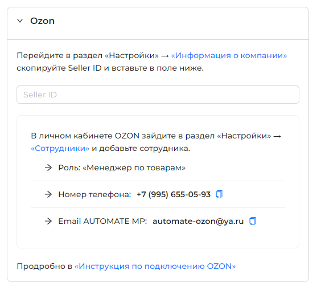317x290 pixels.
Task: Click the Email AUTOMATE MP label
Action: click(x=102, y=221)
